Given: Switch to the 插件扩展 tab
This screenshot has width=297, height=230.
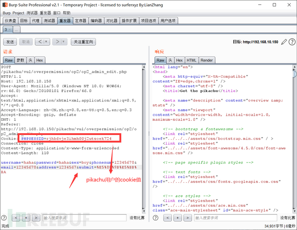Looking at the screenshot, I should tap(130, 21).
